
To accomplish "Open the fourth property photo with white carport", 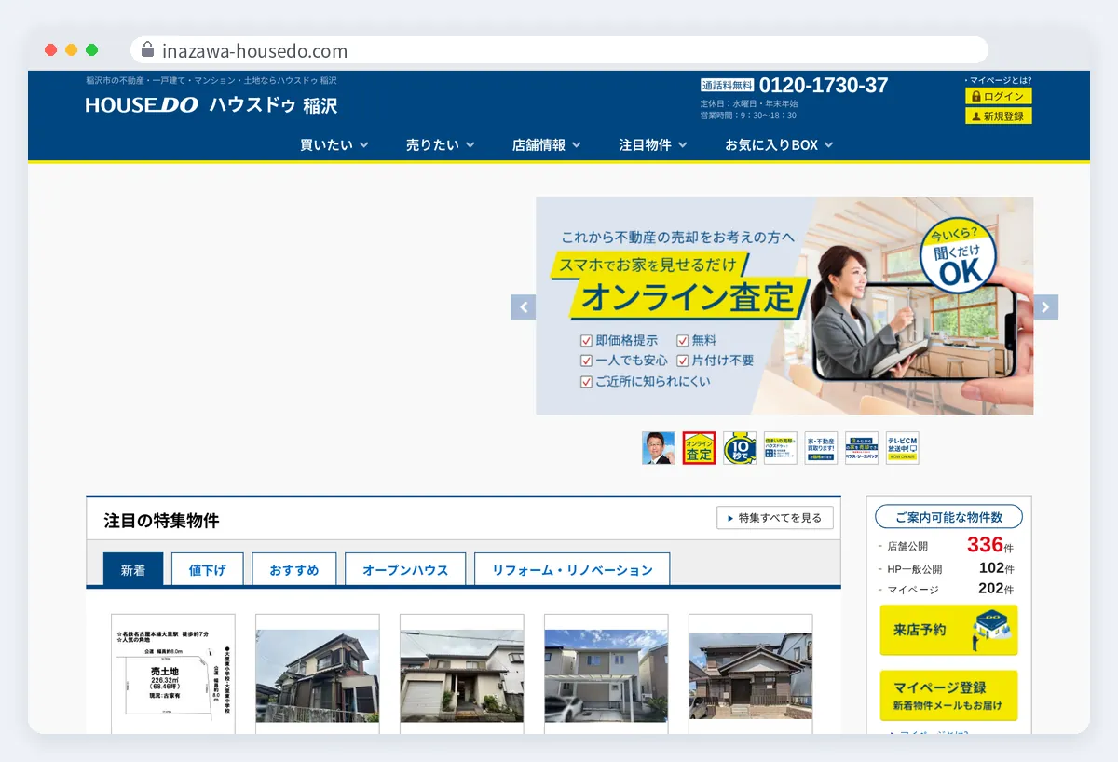I will pyautogui.click(x=607, y=674).
